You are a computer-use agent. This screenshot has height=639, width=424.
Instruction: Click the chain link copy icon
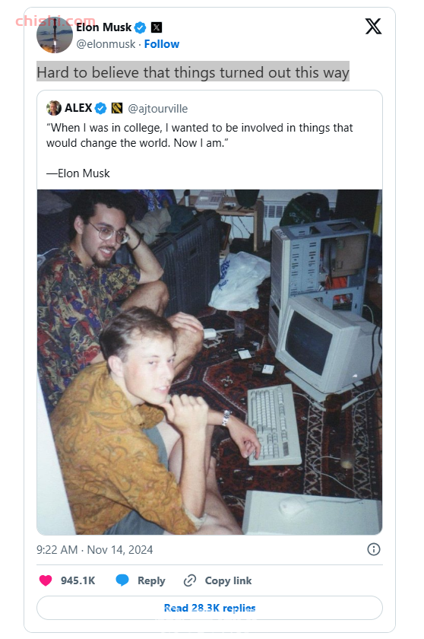(190, 580)
